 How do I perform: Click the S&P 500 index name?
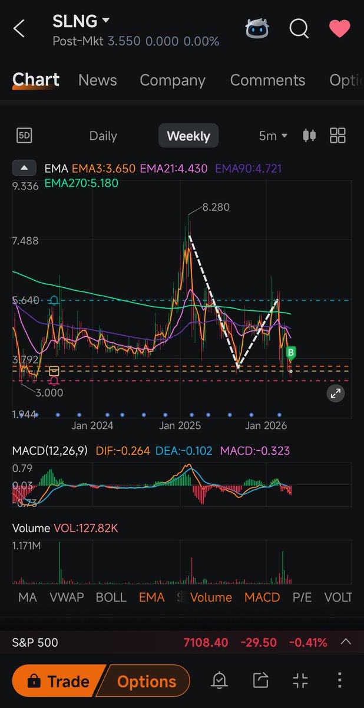[x=35, y=643]
